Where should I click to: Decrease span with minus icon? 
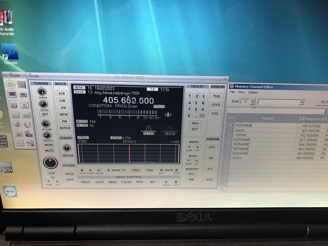coord(124,170)
